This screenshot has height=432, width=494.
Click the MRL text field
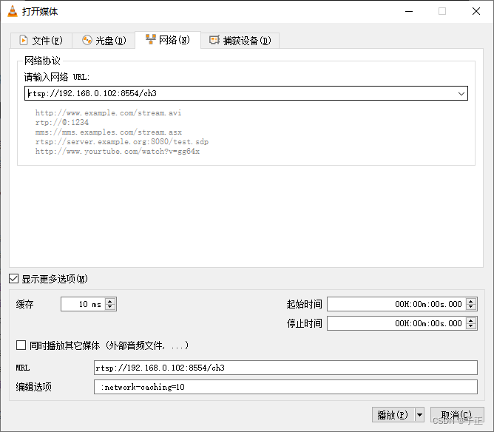click(x=285, y=368)
